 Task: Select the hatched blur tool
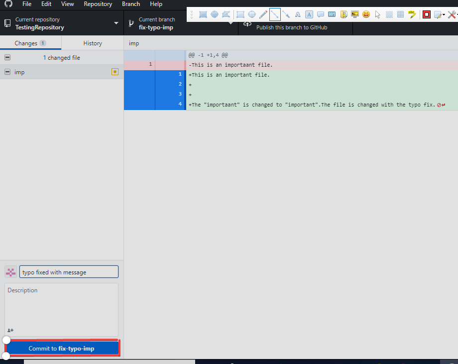[x=389, y=14]
